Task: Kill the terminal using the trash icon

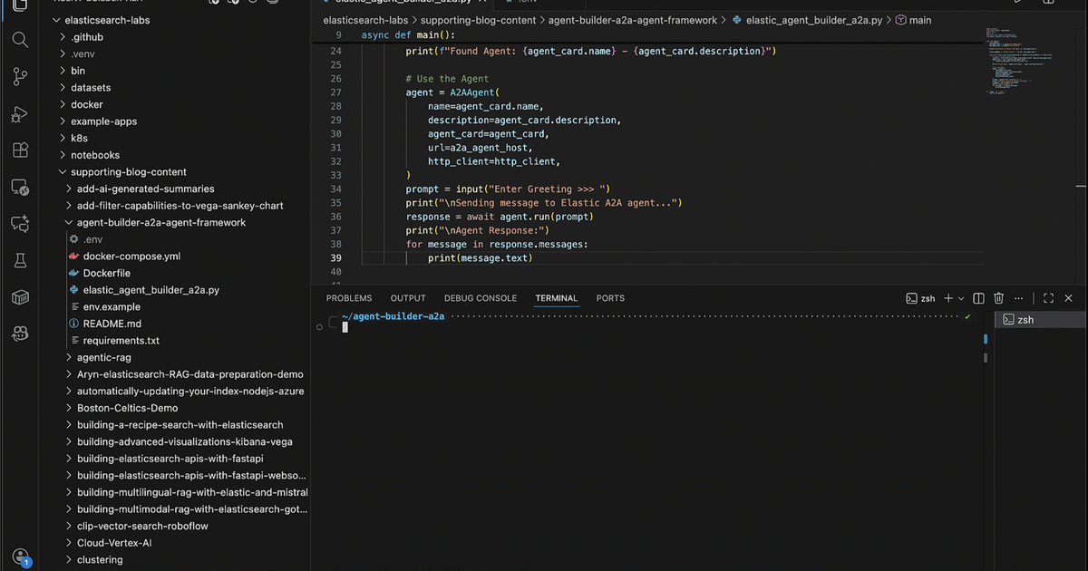Action: (x=998, y=297)
